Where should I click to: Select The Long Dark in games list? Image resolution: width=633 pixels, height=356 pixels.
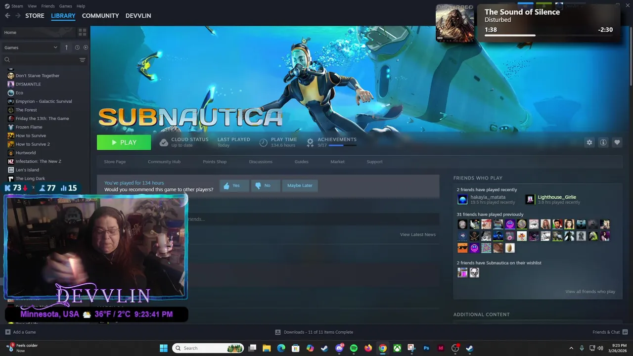(x=30, y=178)
